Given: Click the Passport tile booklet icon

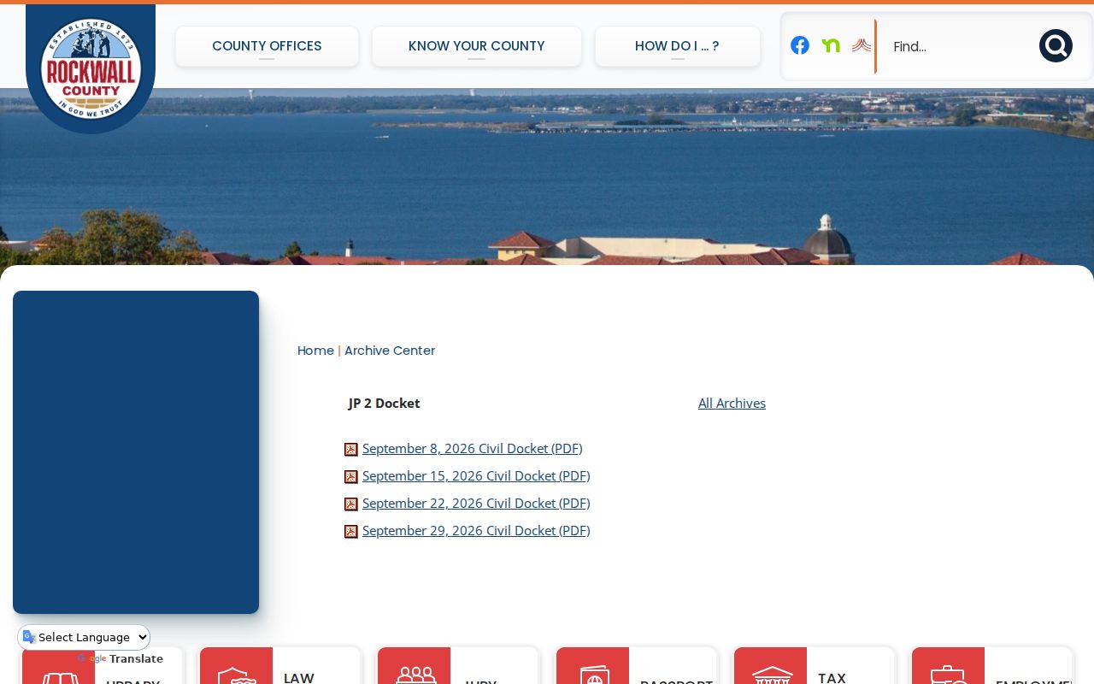Looking at the screenshot, I should [x=593, y=675].
